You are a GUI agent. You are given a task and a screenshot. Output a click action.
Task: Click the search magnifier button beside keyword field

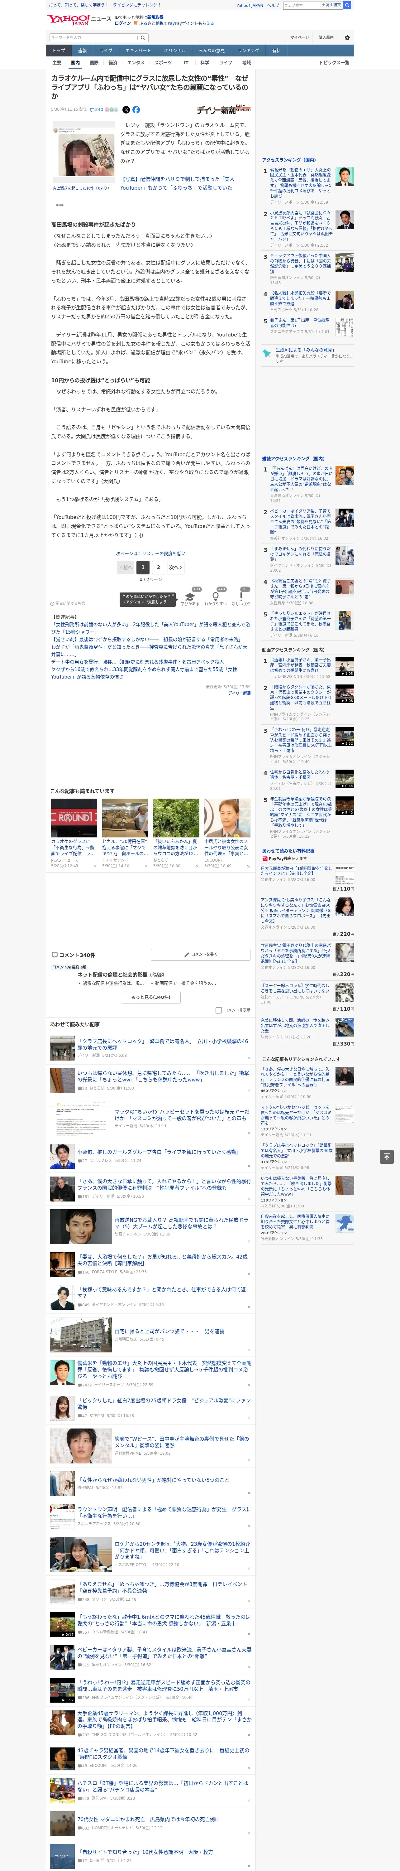point(143,38)
